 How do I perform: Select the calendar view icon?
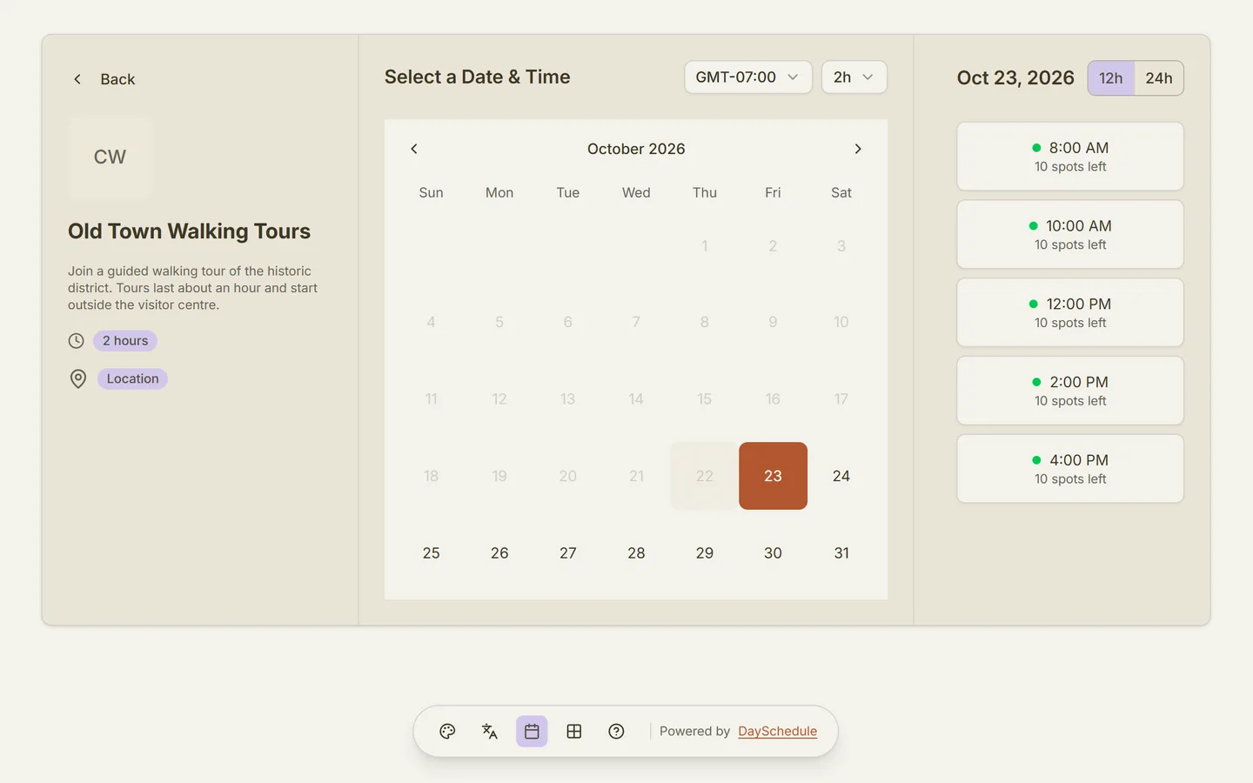[532, 732]
